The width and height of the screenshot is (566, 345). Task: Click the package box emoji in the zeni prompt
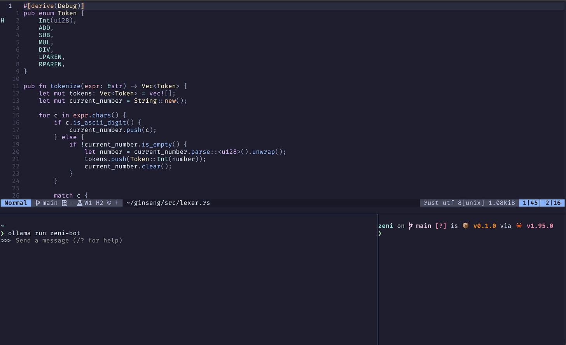[x=465, y=226]
